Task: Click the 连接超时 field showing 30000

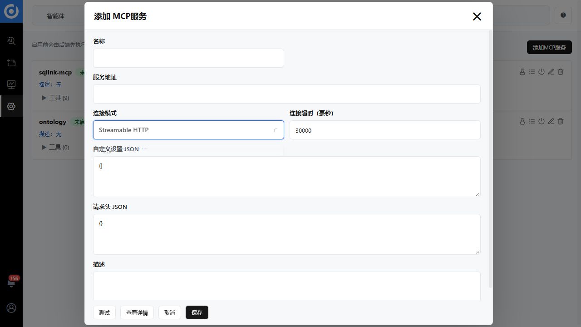Action: click(385, 130)
